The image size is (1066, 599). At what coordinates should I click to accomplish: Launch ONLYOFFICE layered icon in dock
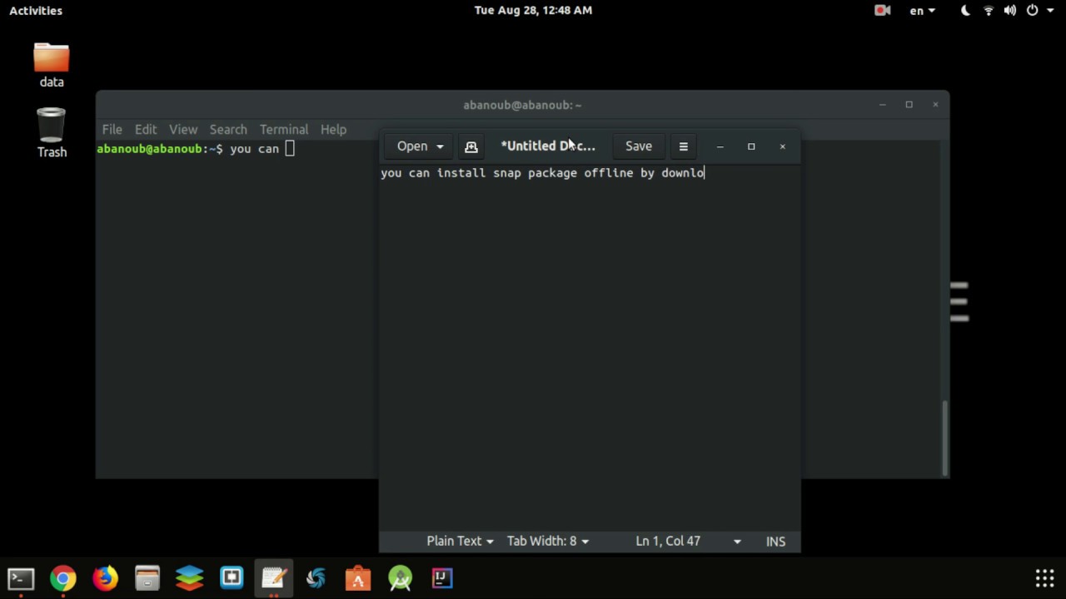pyautogui.click(x=189, y=578)
